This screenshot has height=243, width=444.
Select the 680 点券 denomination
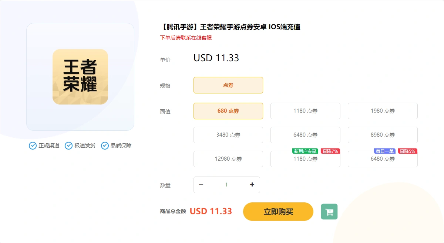228,111
